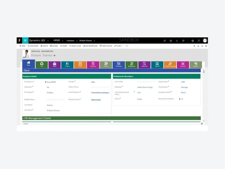Image resolution: width=225 pixels, height=169 pixels.
Task: Select the pink Personal tab tile
Action: (183, 65)
